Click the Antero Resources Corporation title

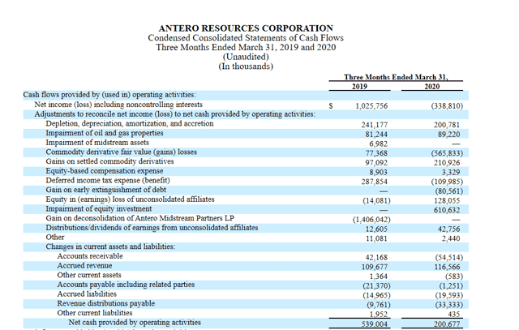click(x=246, y=28)
